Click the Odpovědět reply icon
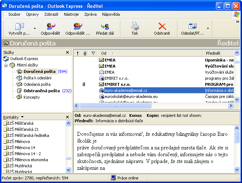 pyautogui.click(x=51, y=26)
